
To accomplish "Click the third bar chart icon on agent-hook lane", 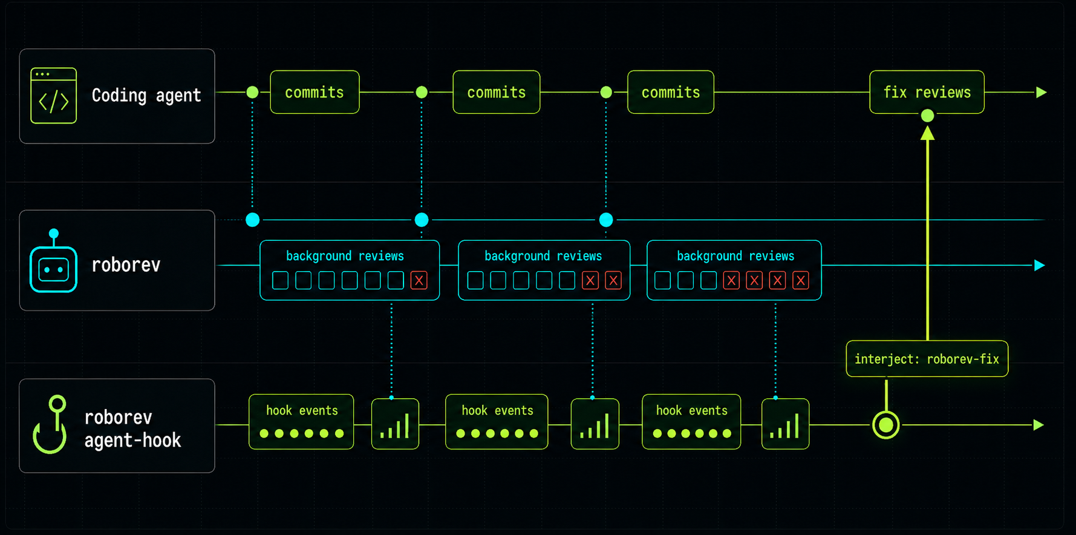I will (x=785, y=424).
